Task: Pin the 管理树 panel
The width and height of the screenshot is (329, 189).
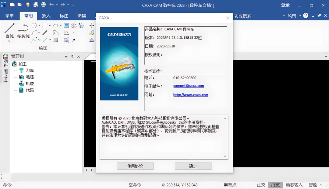Action: (x=73, y=57)
